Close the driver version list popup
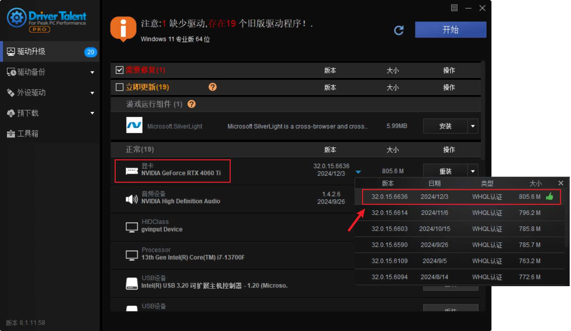The height and width of the screenshot is (331, 571). (561, 183)
